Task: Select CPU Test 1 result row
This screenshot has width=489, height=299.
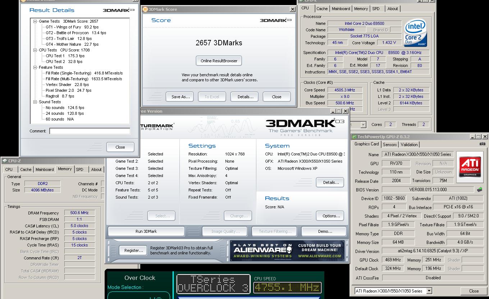Action: 65,56
